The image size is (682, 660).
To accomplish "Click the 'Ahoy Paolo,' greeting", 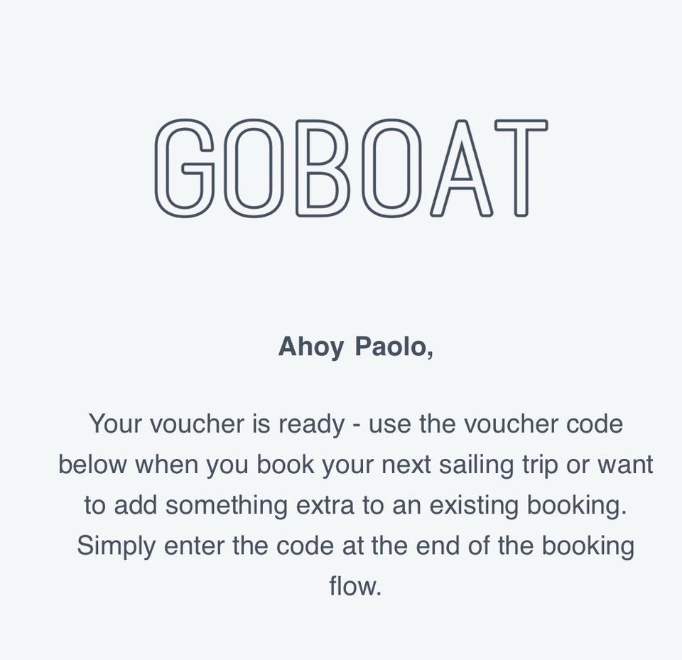I will coord(355,347).
